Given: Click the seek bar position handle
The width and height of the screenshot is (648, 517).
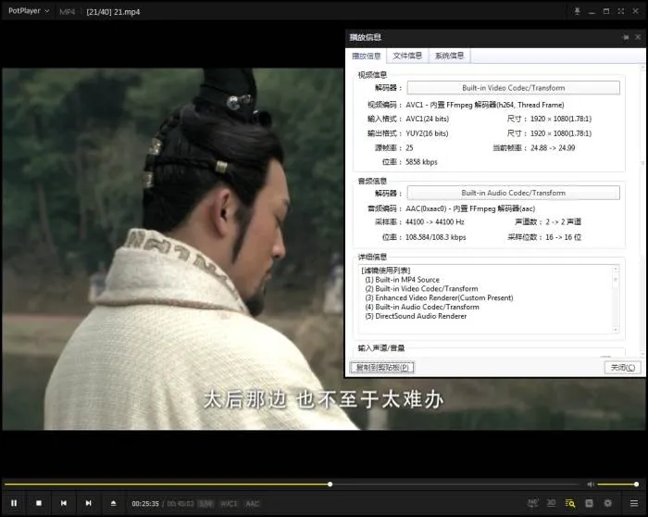Looking at the screenshot, I should coord(330,485).
